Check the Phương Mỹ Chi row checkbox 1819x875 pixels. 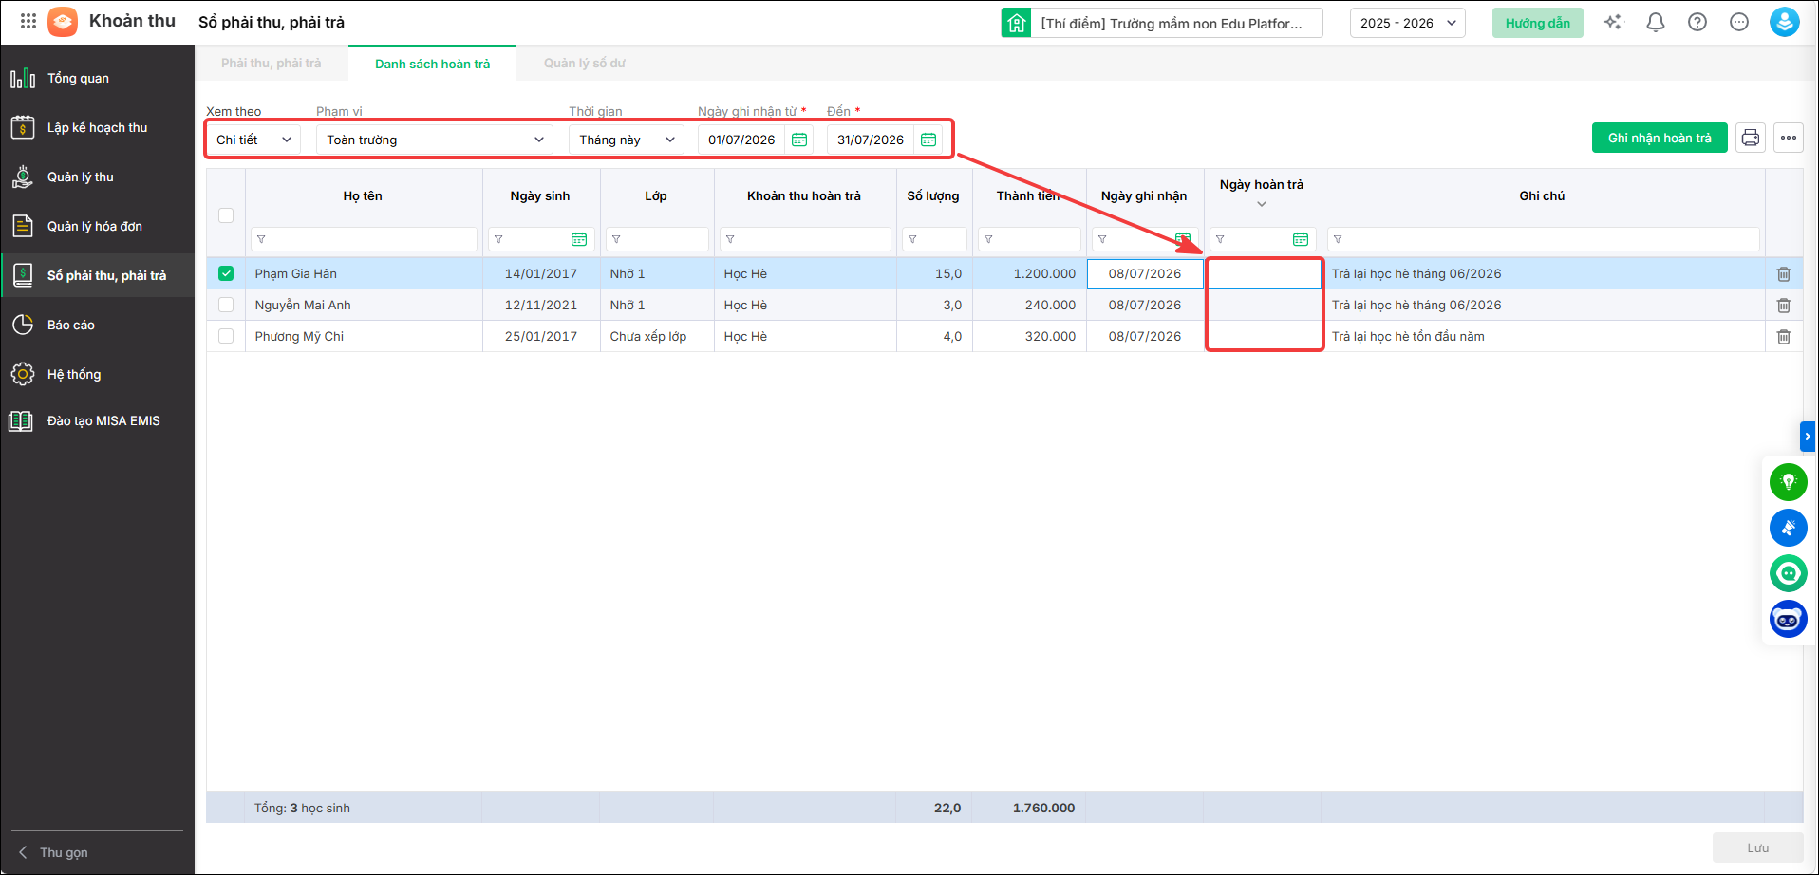226,336
